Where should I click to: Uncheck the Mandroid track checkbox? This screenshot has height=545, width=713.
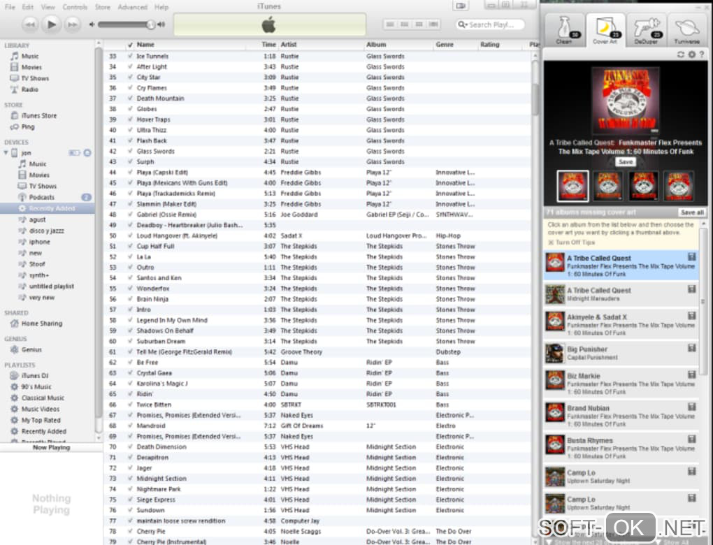click(x=131, y=426)
